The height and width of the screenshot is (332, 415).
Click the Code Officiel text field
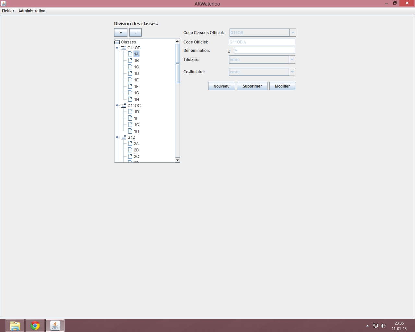(x=262, y=42)
